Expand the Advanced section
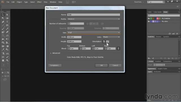Image resolution: width=181 pixels, height=102 pixels. tap(51, 53)
